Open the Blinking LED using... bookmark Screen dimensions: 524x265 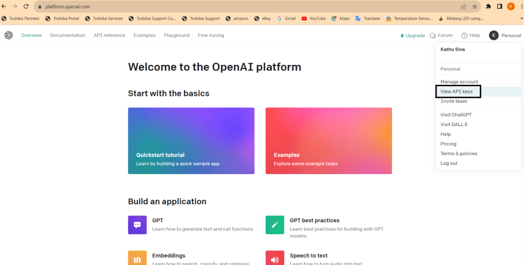click(x=461, y=19)
